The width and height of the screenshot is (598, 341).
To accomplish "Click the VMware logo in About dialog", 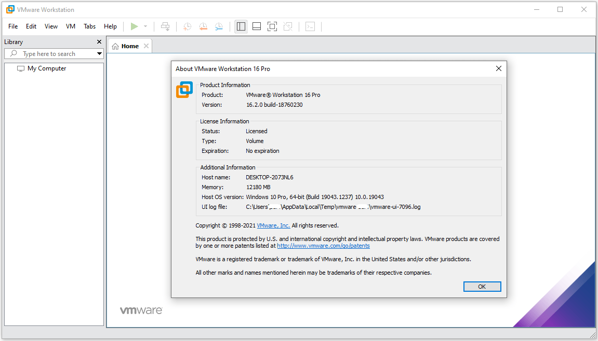I will pos(184,90).
